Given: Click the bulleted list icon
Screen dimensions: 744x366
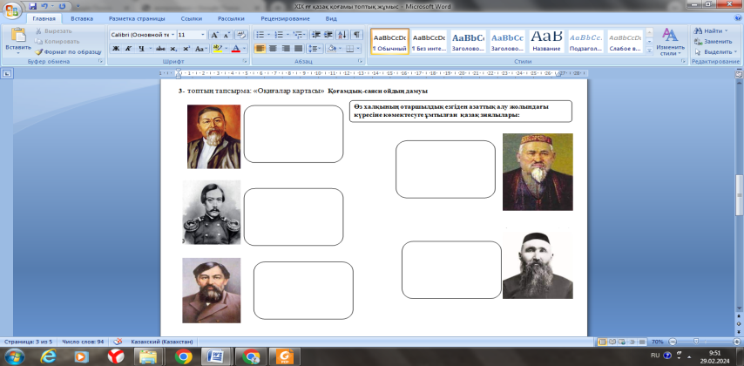Looking at the screenshot, I should pos(261,34).
